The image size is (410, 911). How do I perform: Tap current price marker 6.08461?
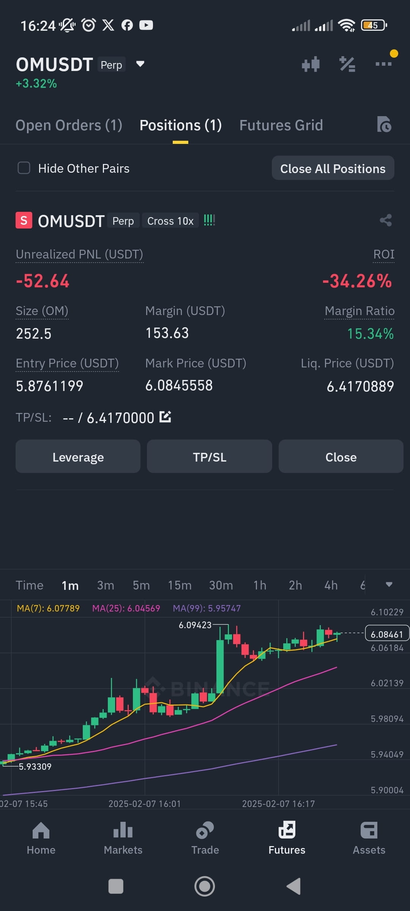pos(387,634)
